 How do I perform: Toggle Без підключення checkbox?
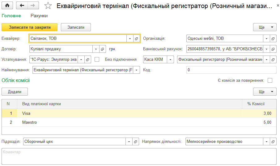coord(97,59)
